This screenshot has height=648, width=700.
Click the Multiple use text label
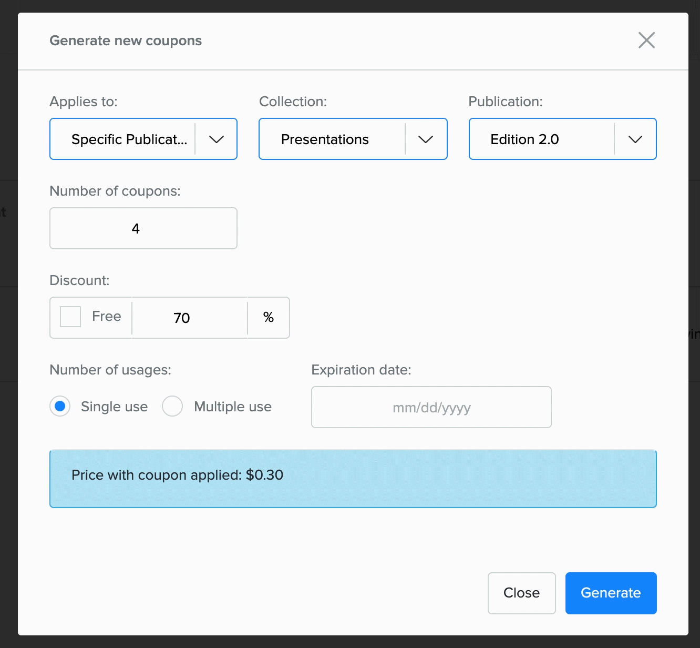coord(233,407)
